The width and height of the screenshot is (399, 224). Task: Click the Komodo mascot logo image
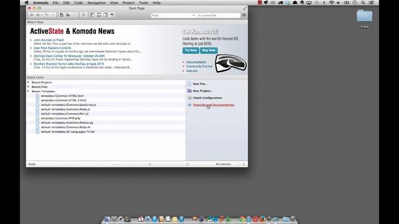(231, 63)
